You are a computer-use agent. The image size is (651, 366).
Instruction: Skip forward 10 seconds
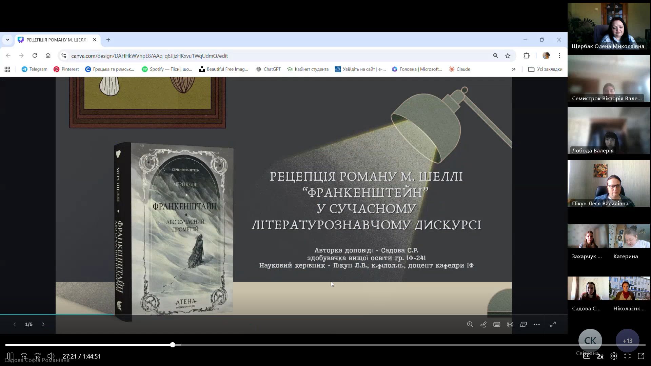click(x=37, y=356)
